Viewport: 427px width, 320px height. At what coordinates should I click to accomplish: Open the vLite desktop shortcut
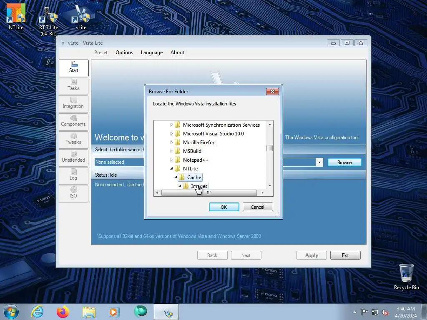[x=81, y=17]
